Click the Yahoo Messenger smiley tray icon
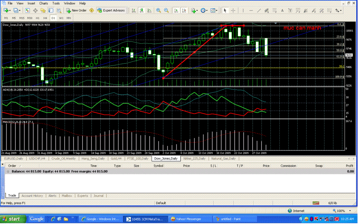Viewport: 358px width, 224px height. (306, 219)
